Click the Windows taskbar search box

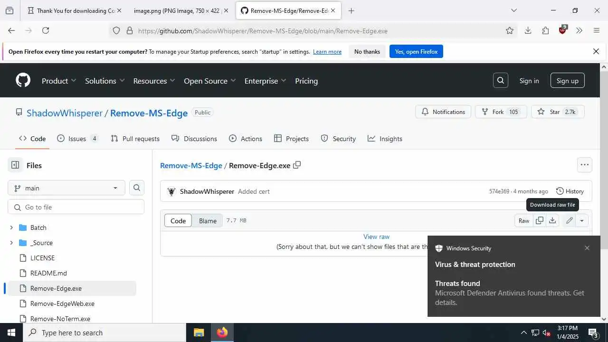[x=104, y=332]
